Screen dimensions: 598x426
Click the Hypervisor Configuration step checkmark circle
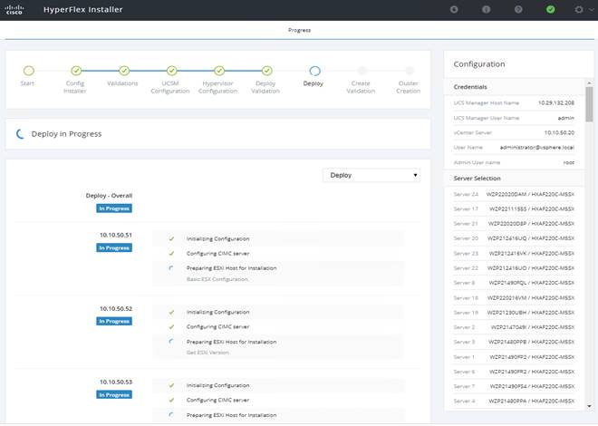click(219, 71)
